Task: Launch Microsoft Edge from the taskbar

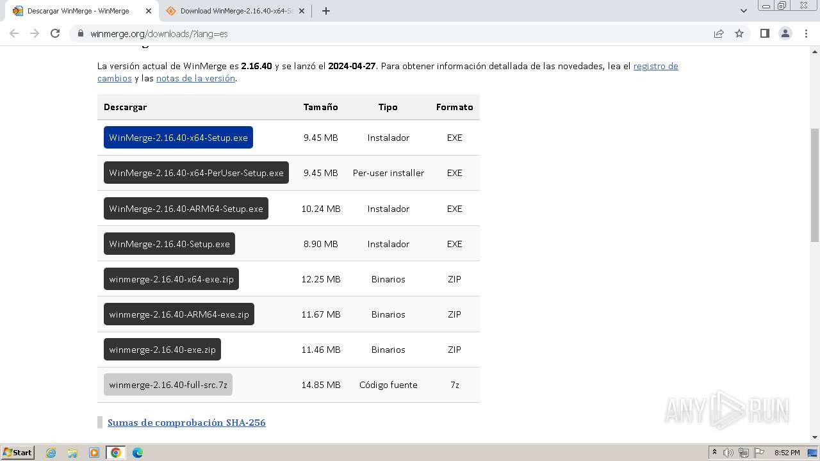Action: tap(138, 453)
